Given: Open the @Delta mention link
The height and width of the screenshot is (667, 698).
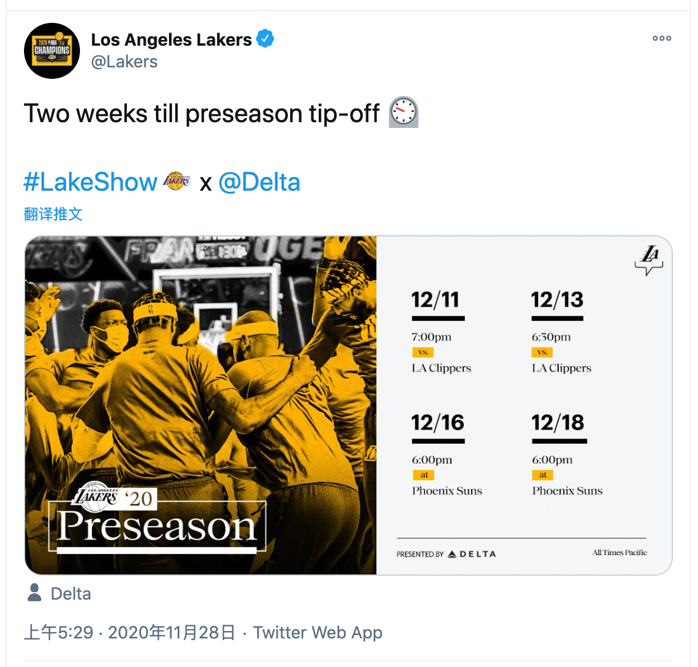Looking at the screenshot, I should 259,182.
